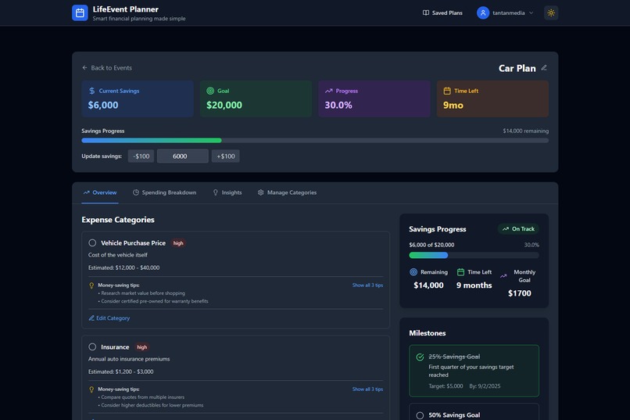This screenshot has height=420, width=630.
Task: Increase savings with the +$100 button
Action: point(225,156)
